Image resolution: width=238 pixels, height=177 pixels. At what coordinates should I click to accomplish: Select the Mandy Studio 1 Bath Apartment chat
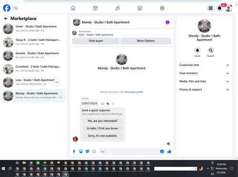point(33,96)
